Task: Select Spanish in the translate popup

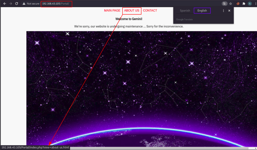Action: click(x=185, y=11)
